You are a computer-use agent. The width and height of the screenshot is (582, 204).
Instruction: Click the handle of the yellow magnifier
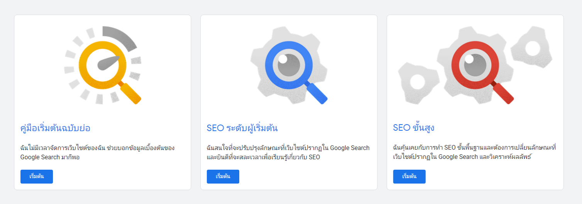[x=130, y=94]
